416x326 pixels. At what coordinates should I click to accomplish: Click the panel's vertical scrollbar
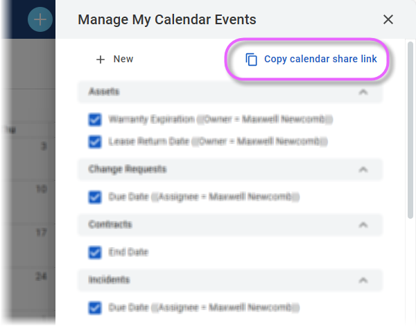410,129
